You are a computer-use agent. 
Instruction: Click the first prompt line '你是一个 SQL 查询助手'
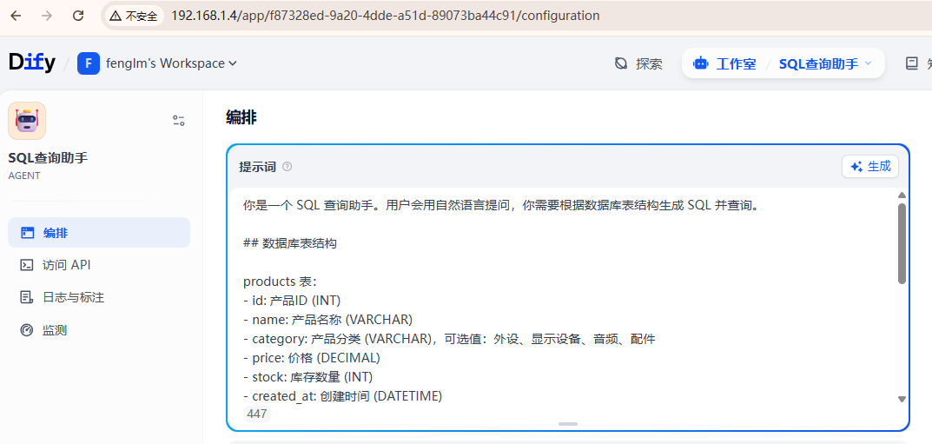click(x=500, y=205)
